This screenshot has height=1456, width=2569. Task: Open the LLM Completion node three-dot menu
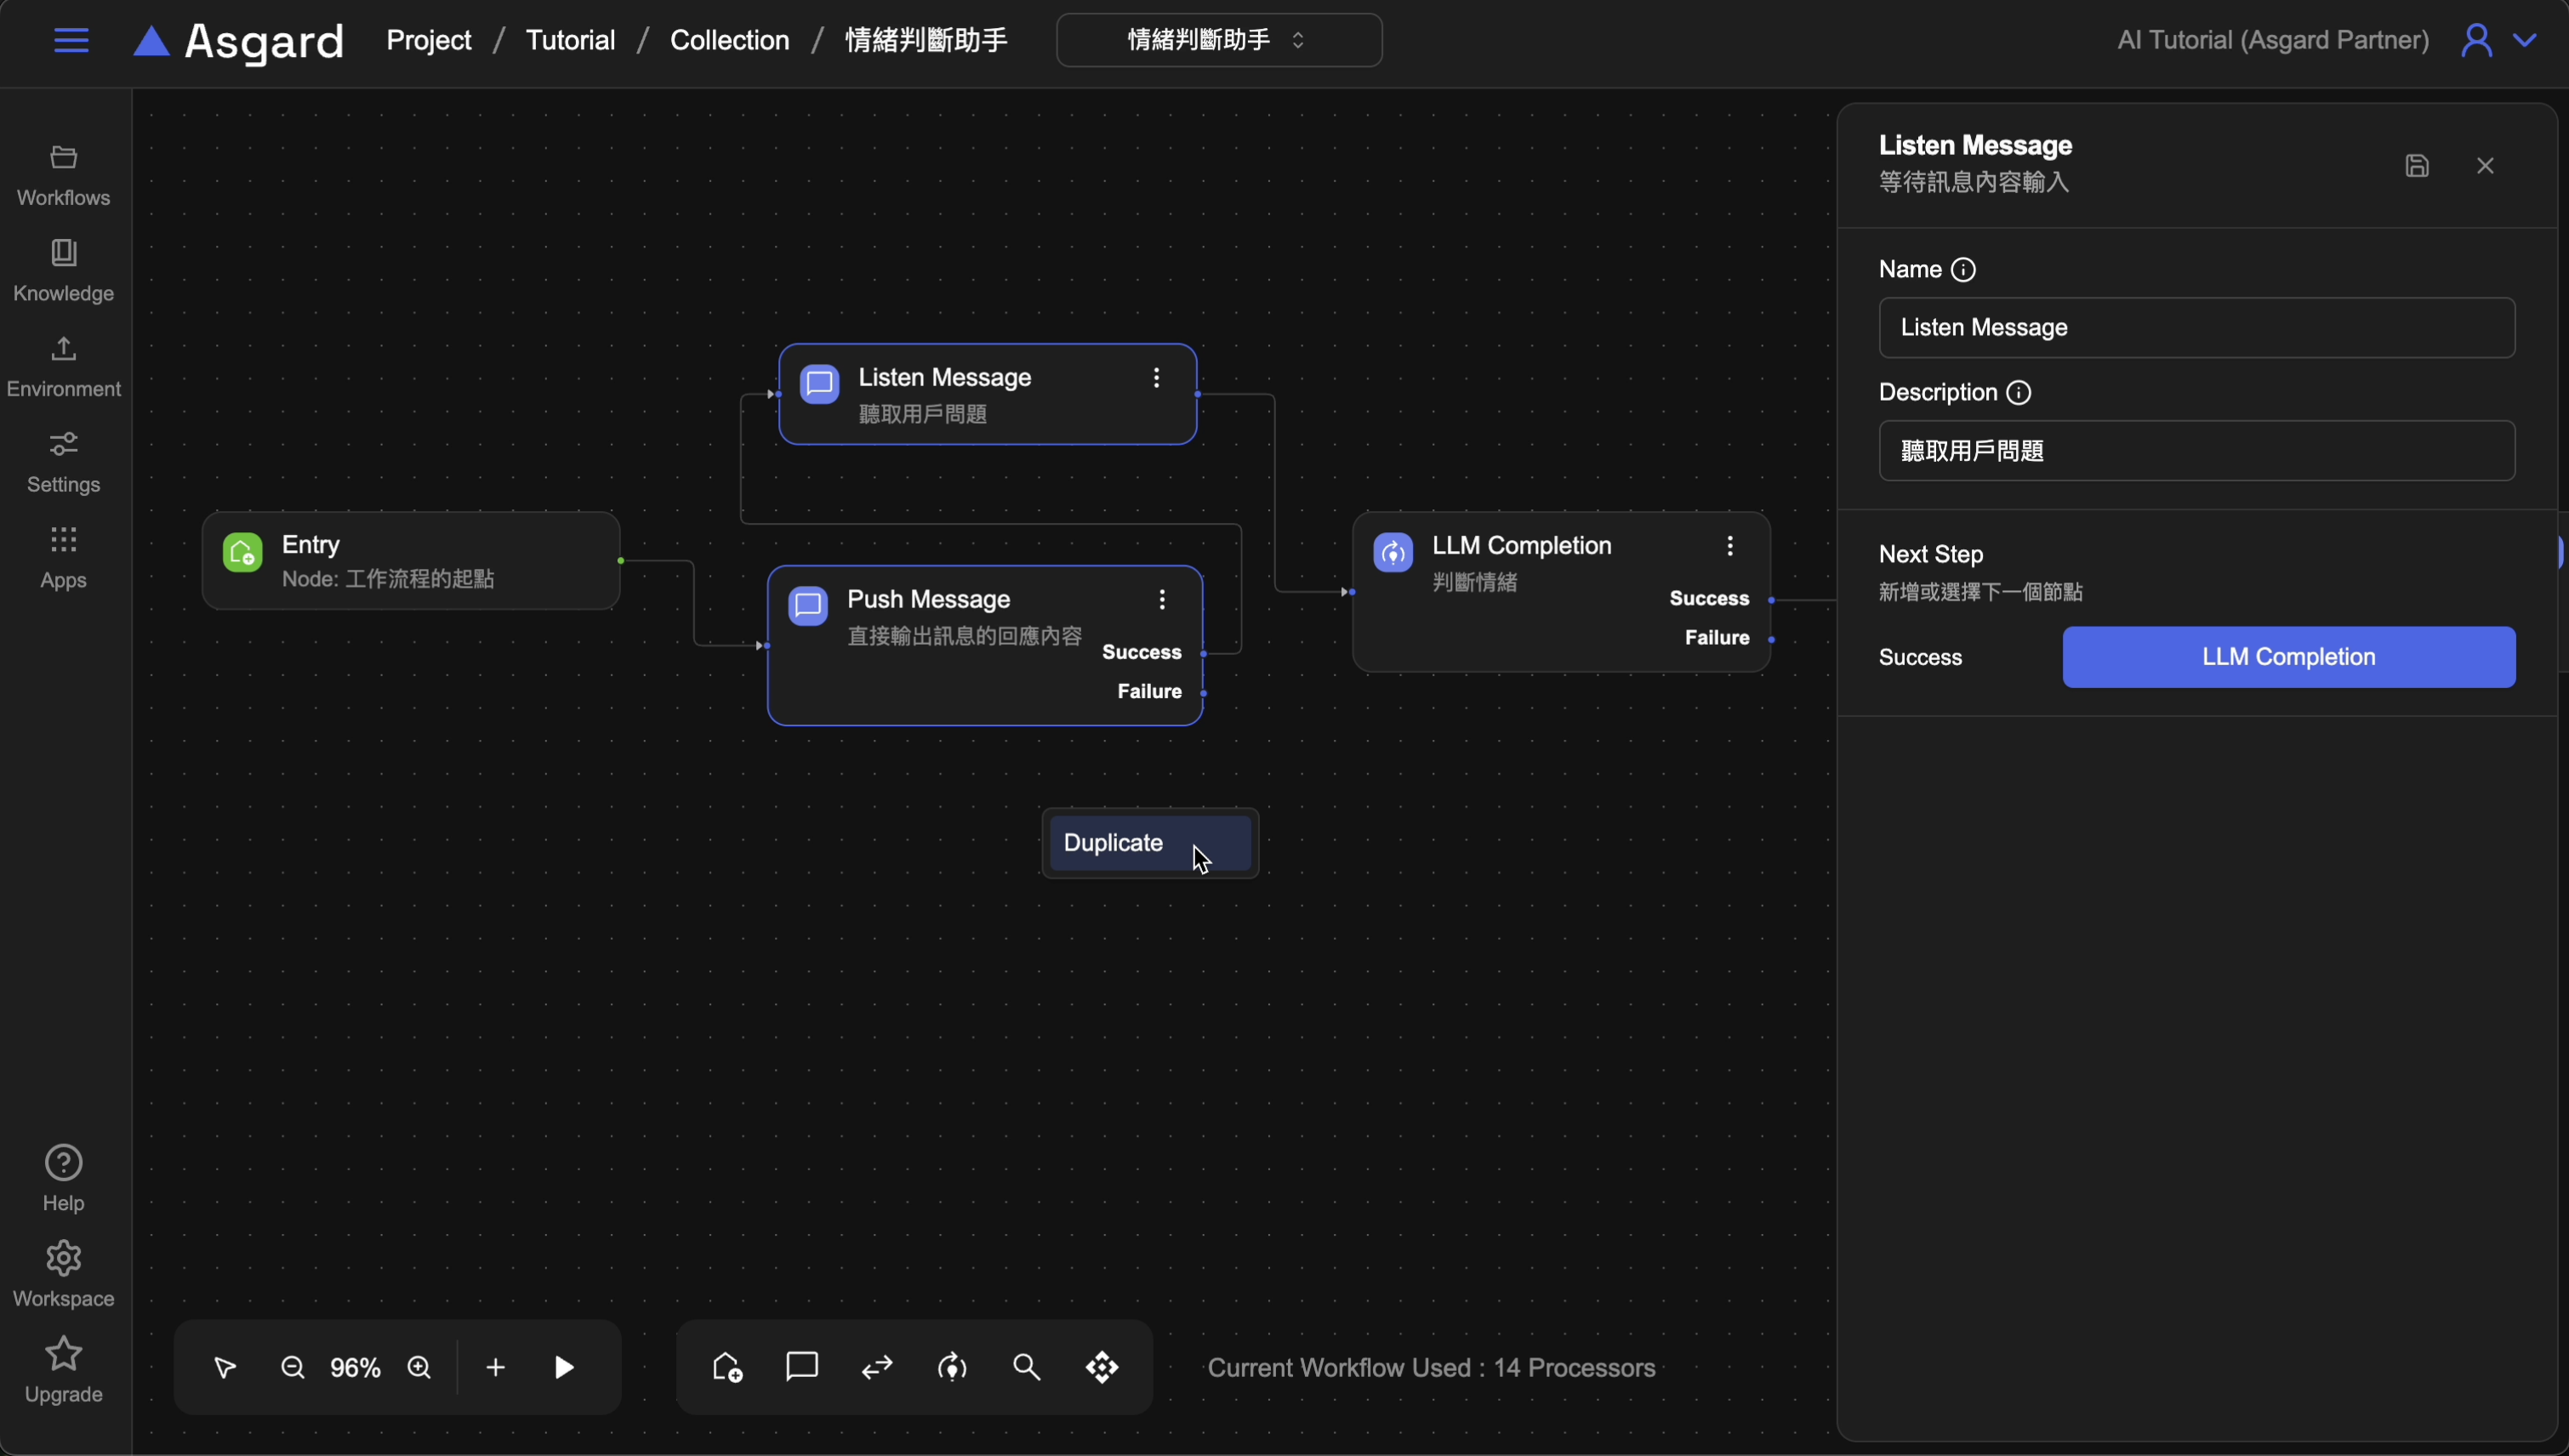coord(1729,546)
